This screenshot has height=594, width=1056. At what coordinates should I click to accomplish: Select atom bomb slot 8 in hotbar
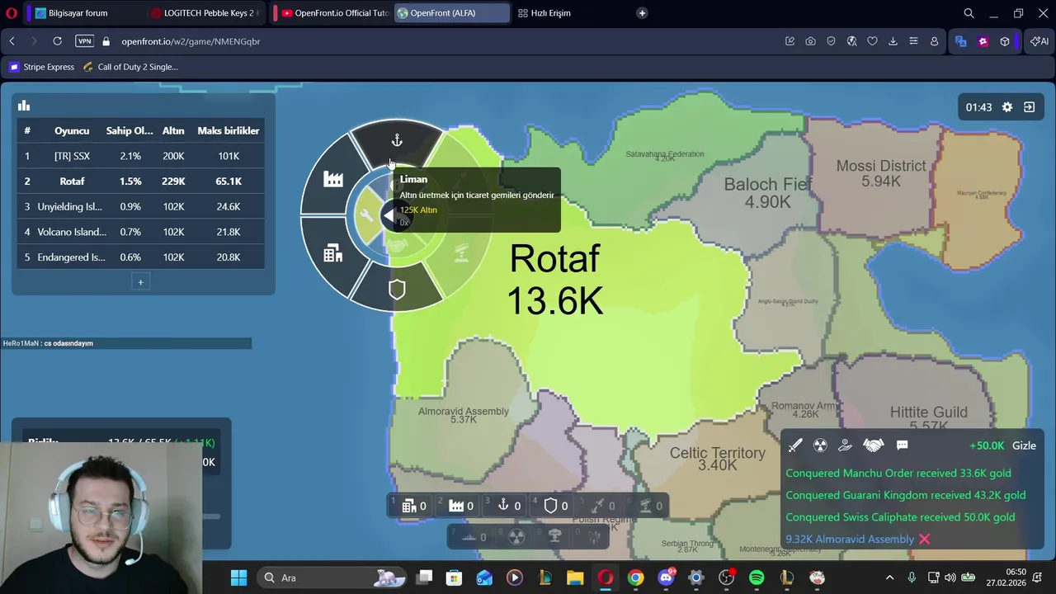coord(516,537)
